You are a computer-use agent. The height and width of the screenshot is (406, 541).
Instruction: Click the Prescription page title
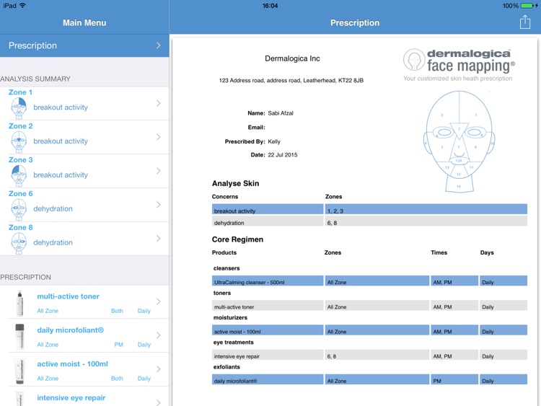pos(355,23)
